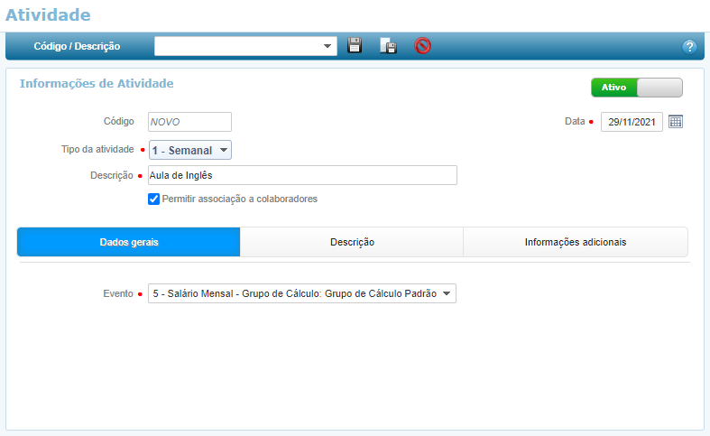The width and height of the screenshot is (710, 436).
Task: Switch to the Dados gerais tab
Action: coord(129,242)
